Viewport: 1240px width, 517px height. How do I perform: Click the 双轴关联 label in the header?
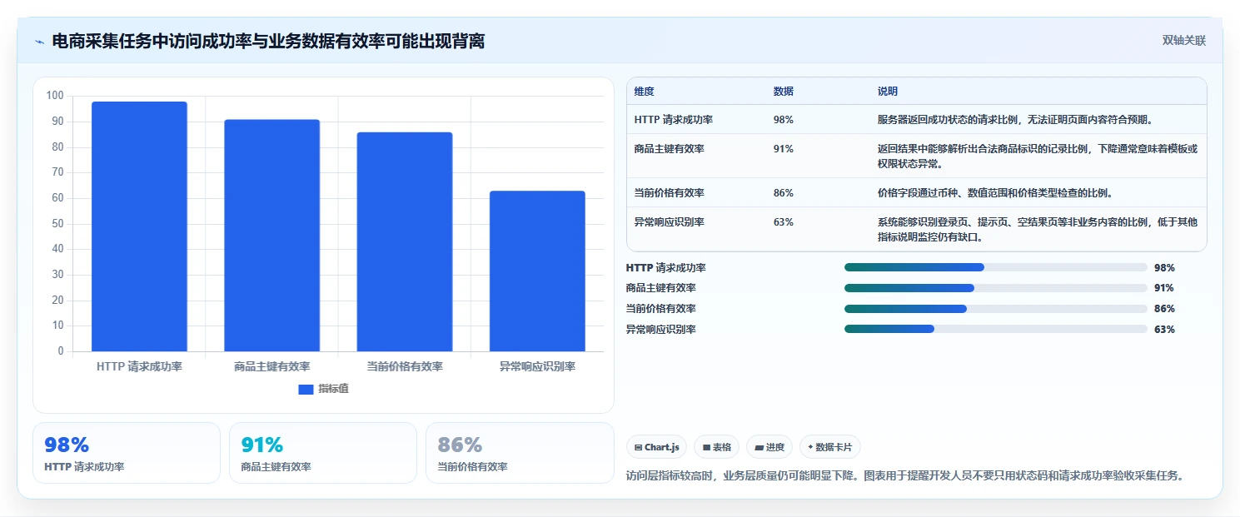(1183, 40)
